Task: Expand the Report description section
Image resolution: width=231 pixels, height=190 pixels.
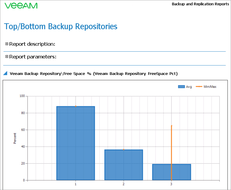Action: pyautogui.click(x=7, y=44)
